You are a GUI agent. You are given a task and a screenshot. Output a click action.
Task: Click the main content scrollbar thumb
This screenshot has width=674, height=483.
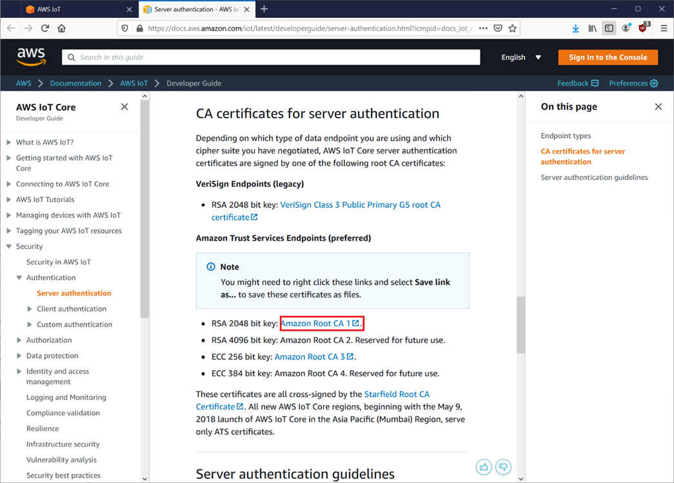(521, 325)
